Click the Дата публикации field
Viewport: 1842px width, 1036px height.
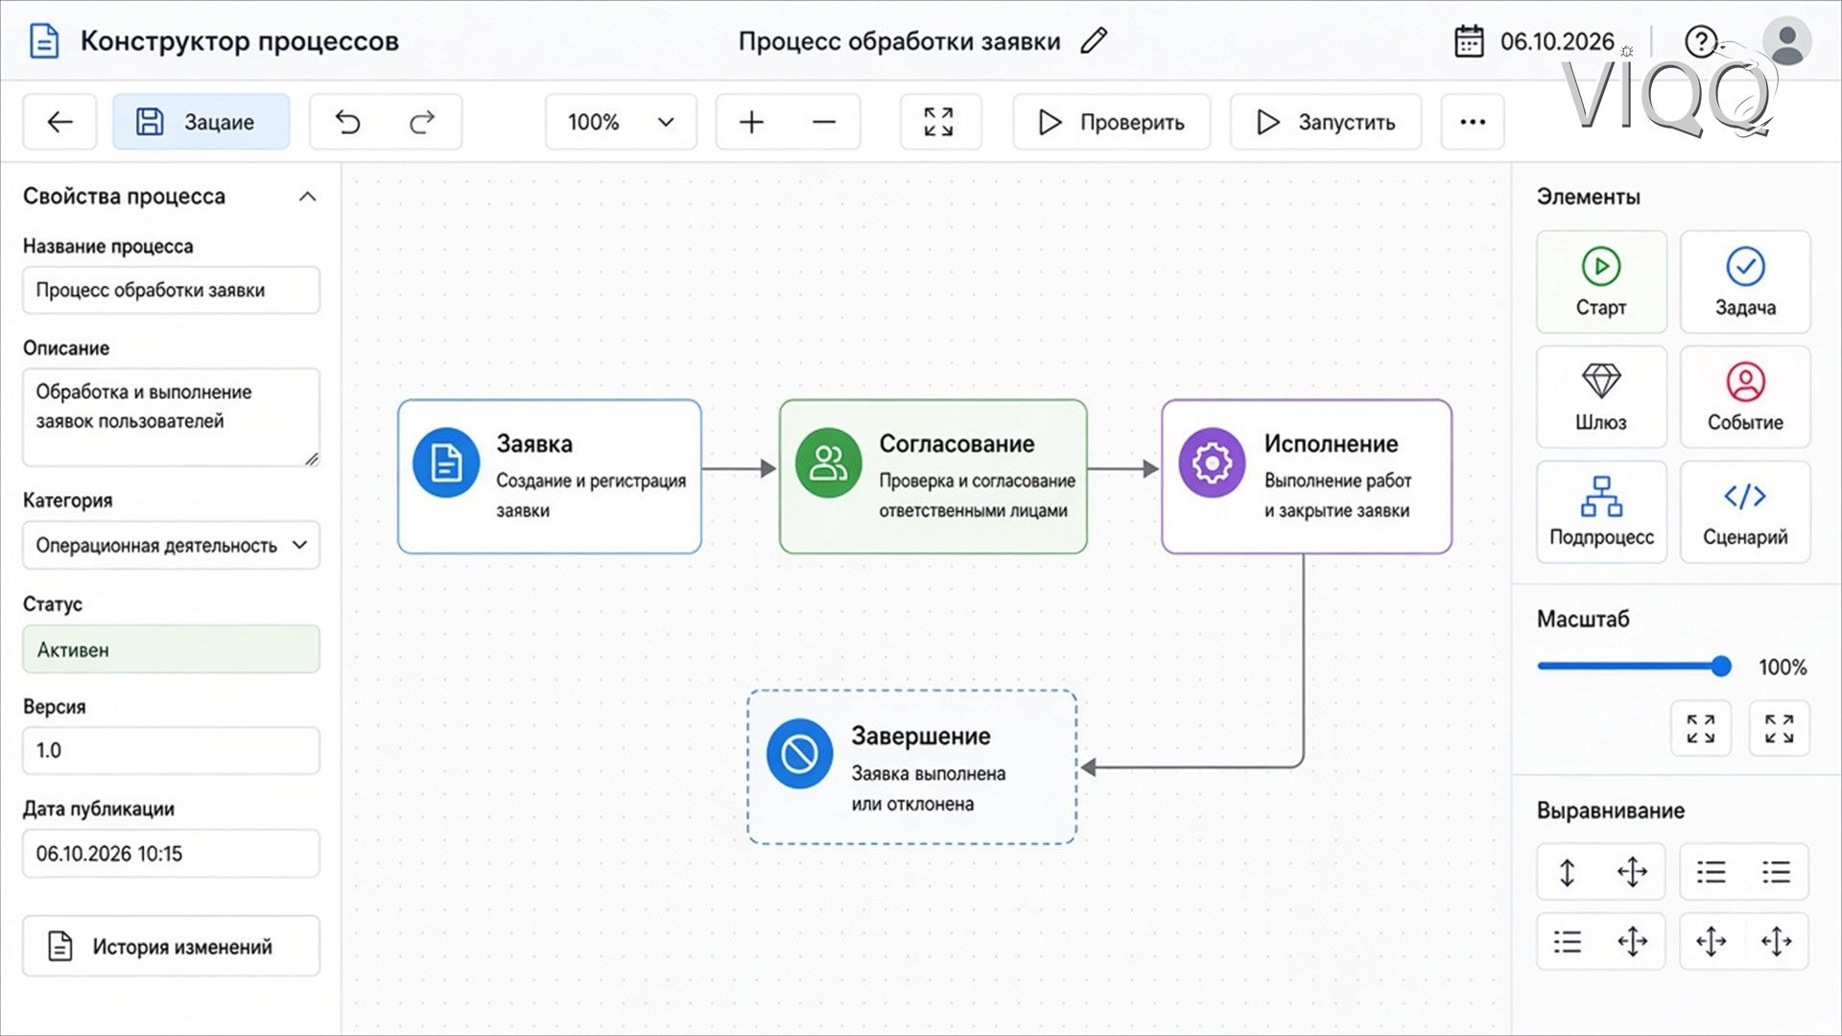click(171, 853)
